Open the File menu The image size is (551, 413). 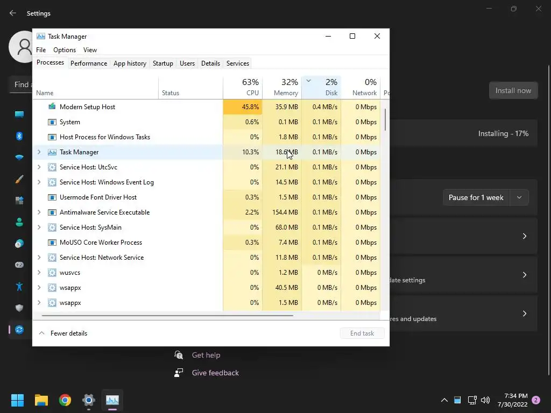(x=41, y=50)
